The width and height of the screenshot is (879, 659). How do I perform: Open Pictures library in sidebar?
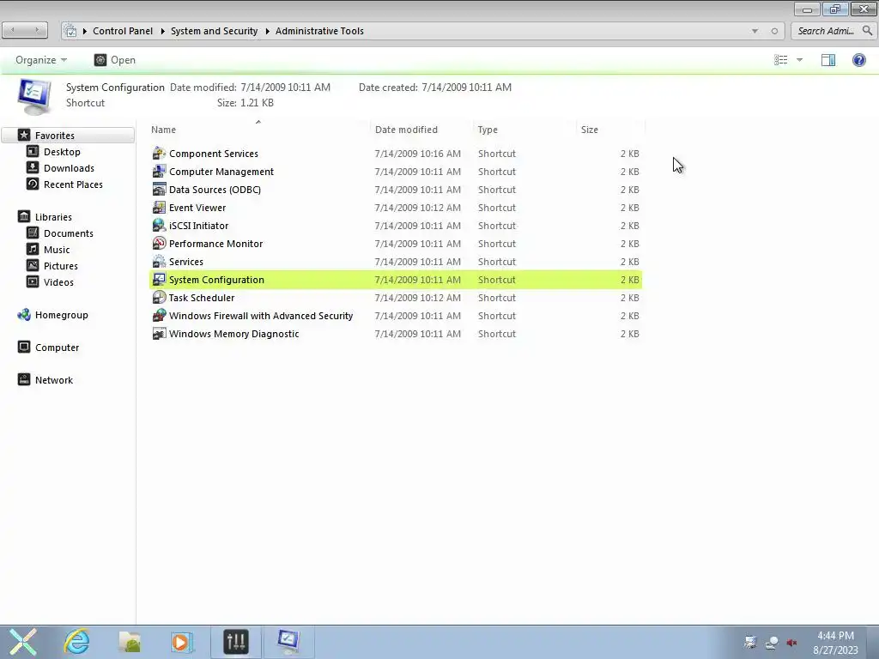pos(61,266)
